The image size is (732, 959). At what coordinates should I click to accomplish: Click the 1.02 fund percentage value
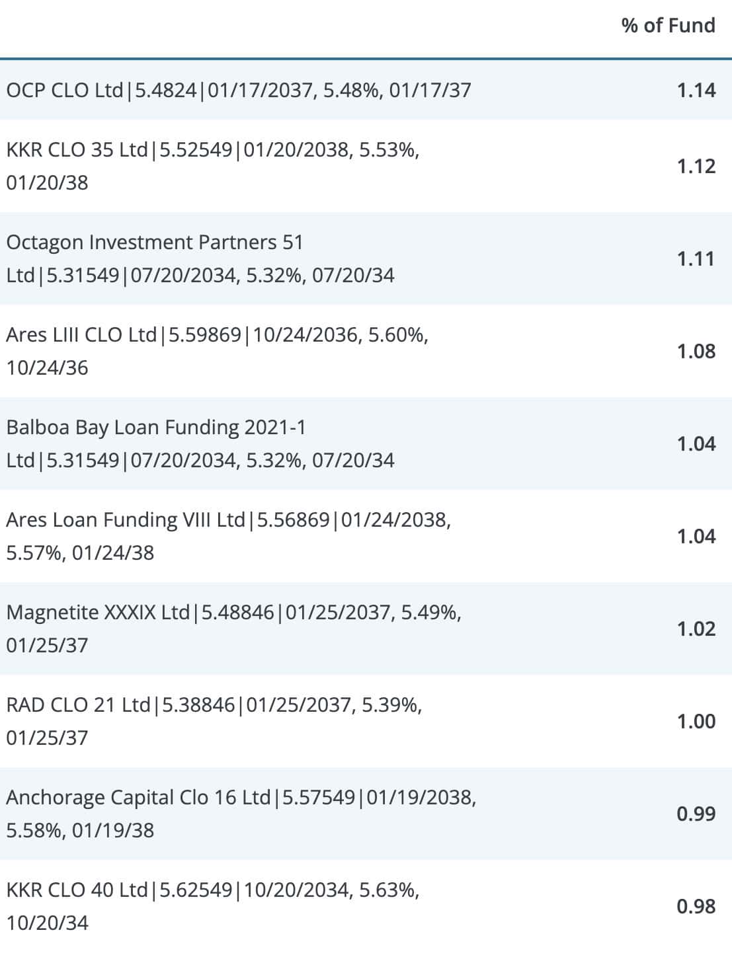pos(696,629)
